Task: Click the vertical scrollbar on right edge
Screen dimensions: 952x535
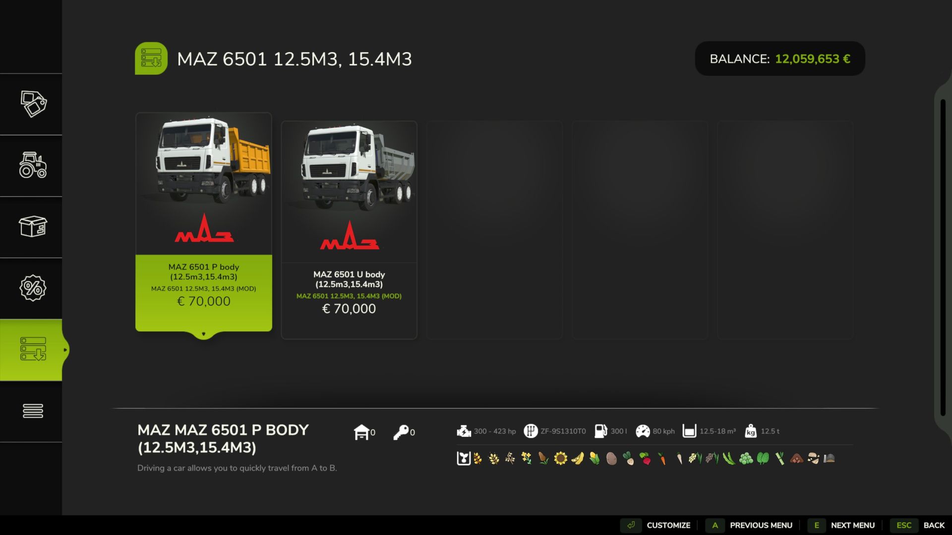Action: 943,258
